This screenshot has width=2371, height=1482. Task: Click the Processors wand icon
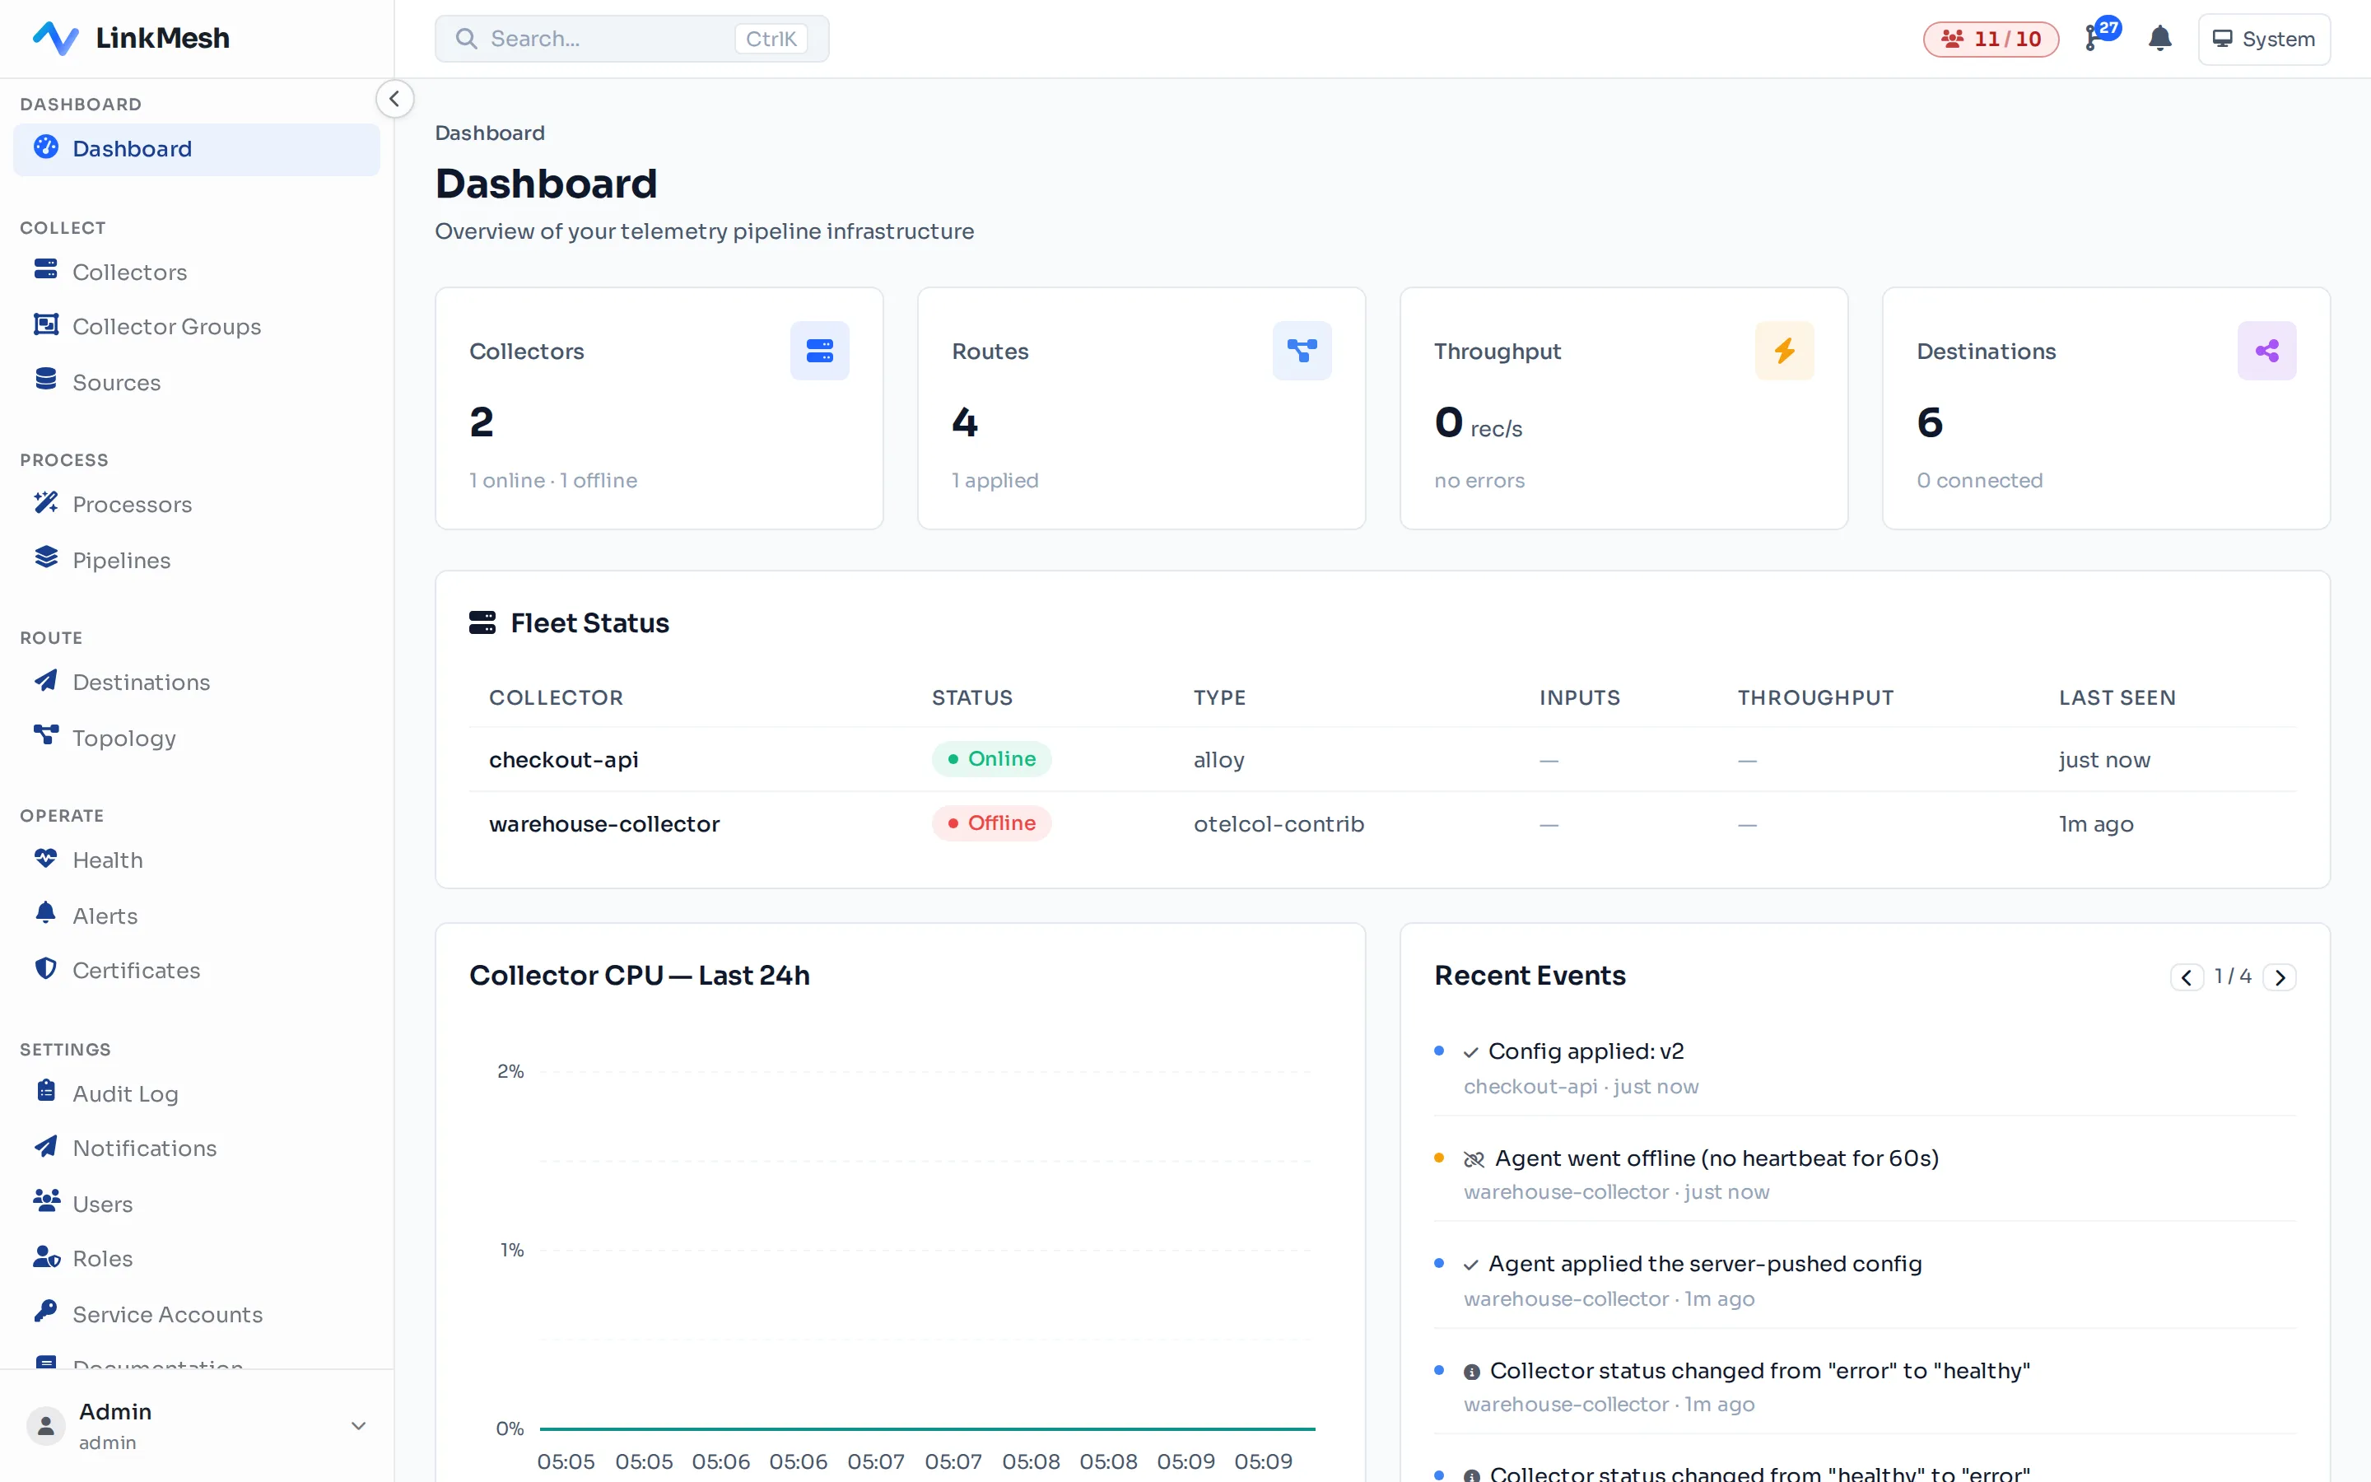[46, 503]
